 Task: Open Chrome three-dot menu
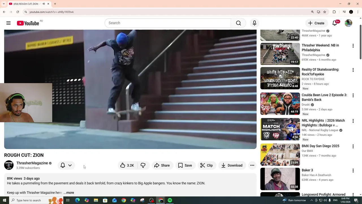[x=357, y=12]
